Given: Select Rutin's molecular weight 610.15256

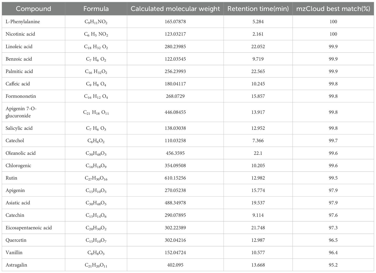Looking at the screenshot, I should (175, 178).
